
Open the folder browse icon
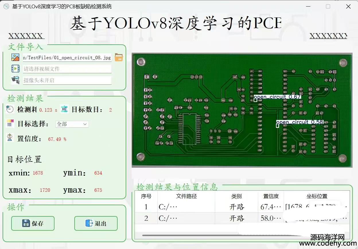(119, 57)
